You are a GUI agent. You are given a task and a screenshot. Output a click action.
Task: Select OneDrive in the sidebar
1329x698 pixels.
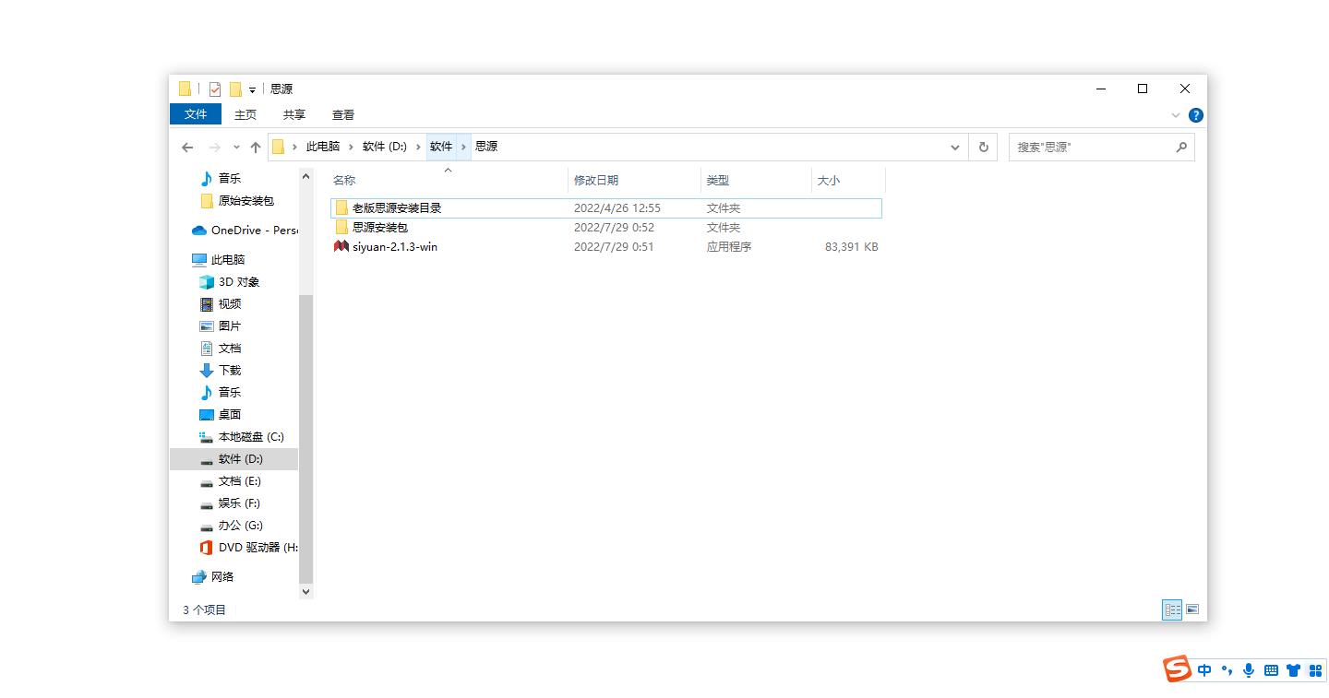tap(241, 230)
